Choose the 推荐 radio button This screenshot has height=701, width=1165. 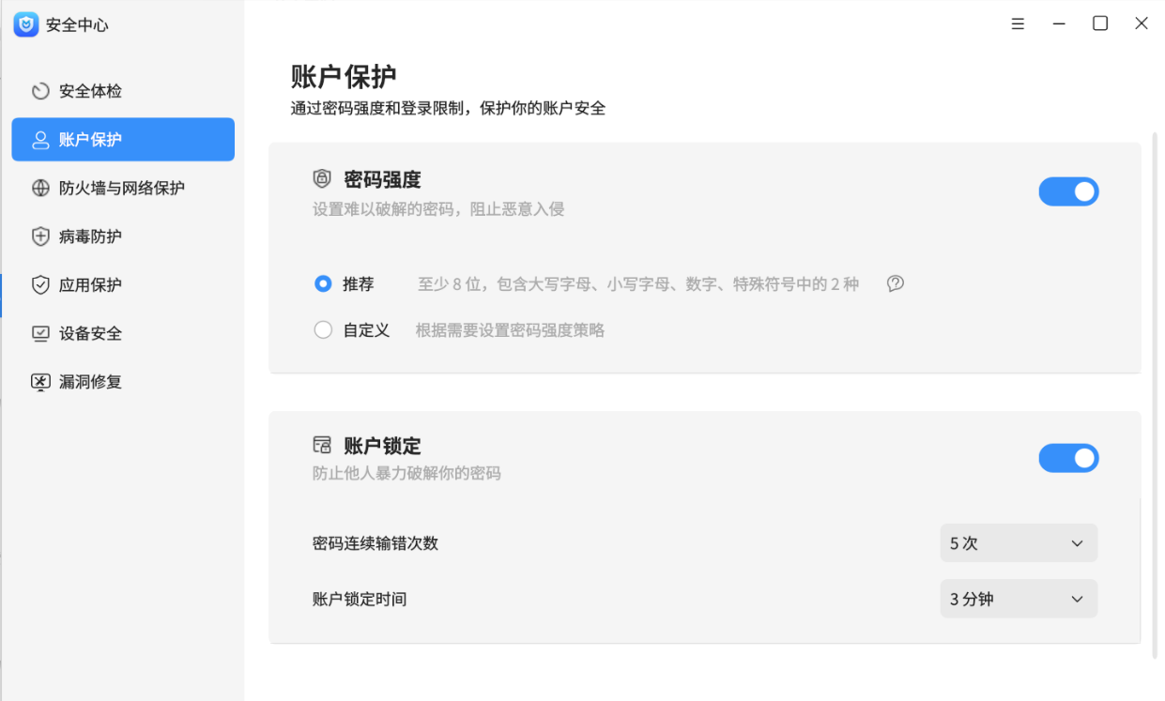pyautogui.click(x=324, y=283)
